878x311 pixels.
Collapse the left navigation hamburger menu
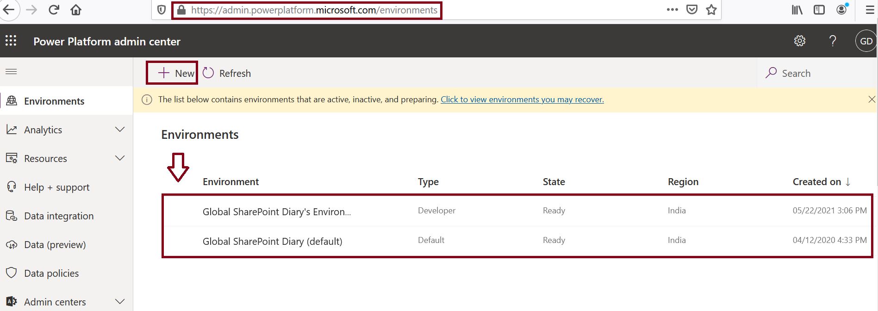11,72
